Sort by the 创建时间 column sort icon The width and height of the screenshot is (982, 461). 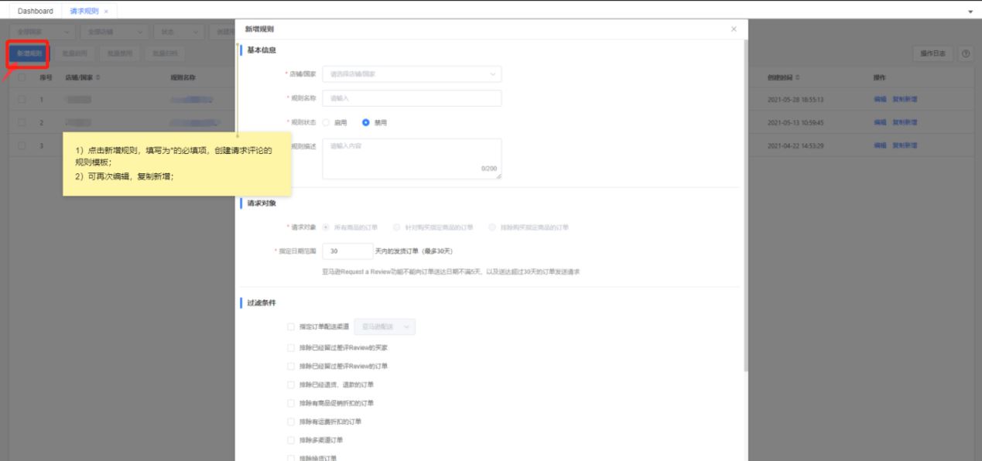click(798, 78)
